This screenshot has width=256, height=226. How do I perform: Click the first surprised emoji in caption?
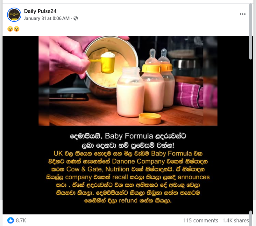coord(10,29)
